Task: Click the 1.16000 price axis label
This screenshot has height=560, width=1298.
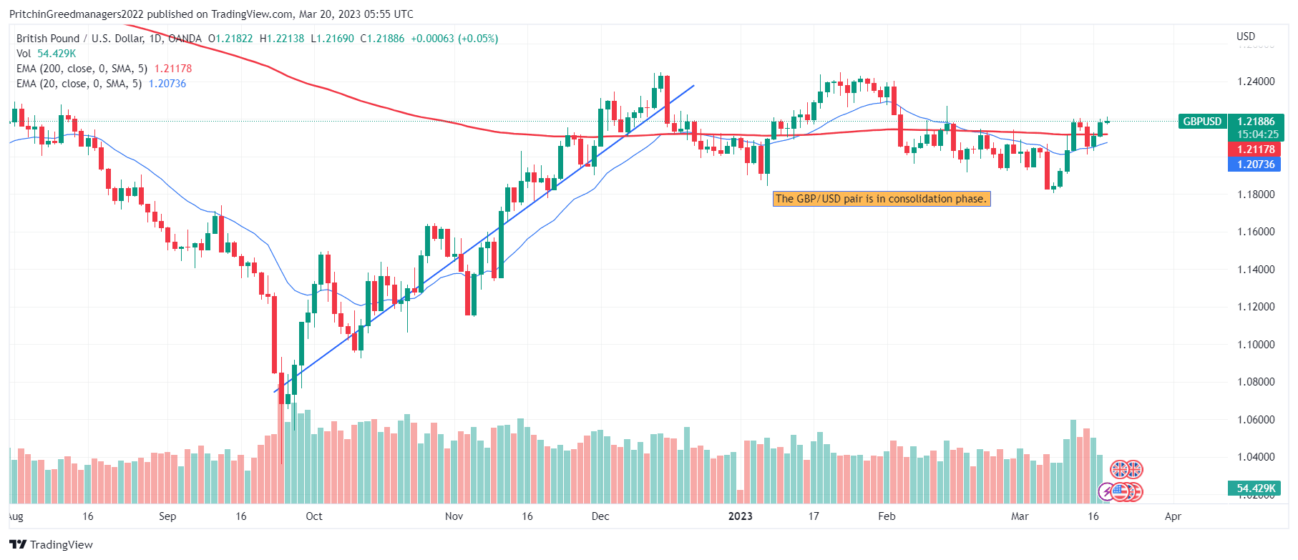Action: click(1256, 232)
